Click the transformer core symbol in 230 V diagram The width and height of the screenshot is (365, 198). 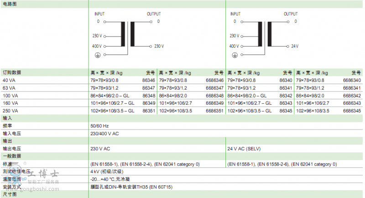(128, 34)
